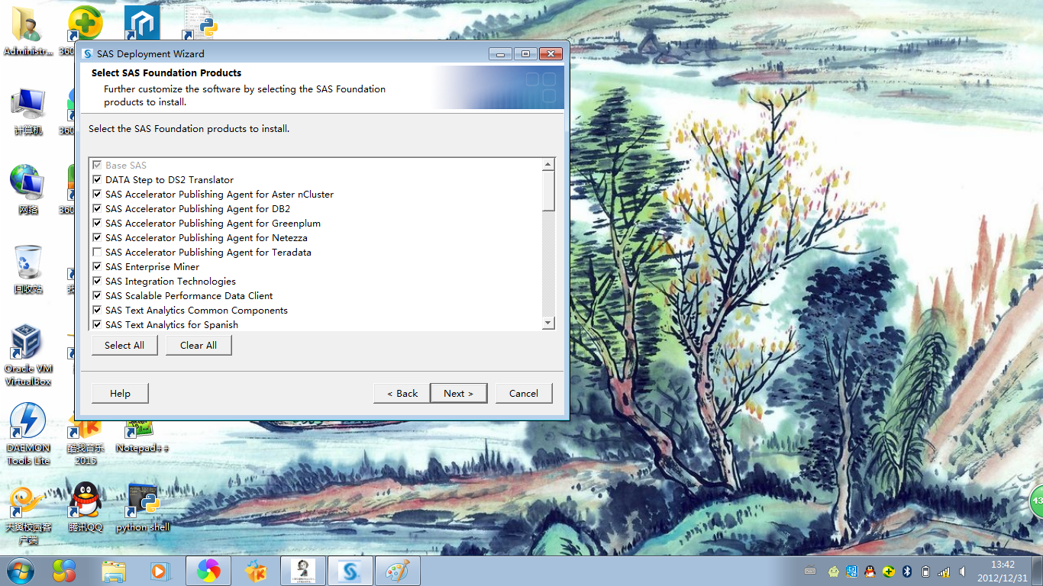
Task: Click the keyboard tray icon
Action: point(811,571)
